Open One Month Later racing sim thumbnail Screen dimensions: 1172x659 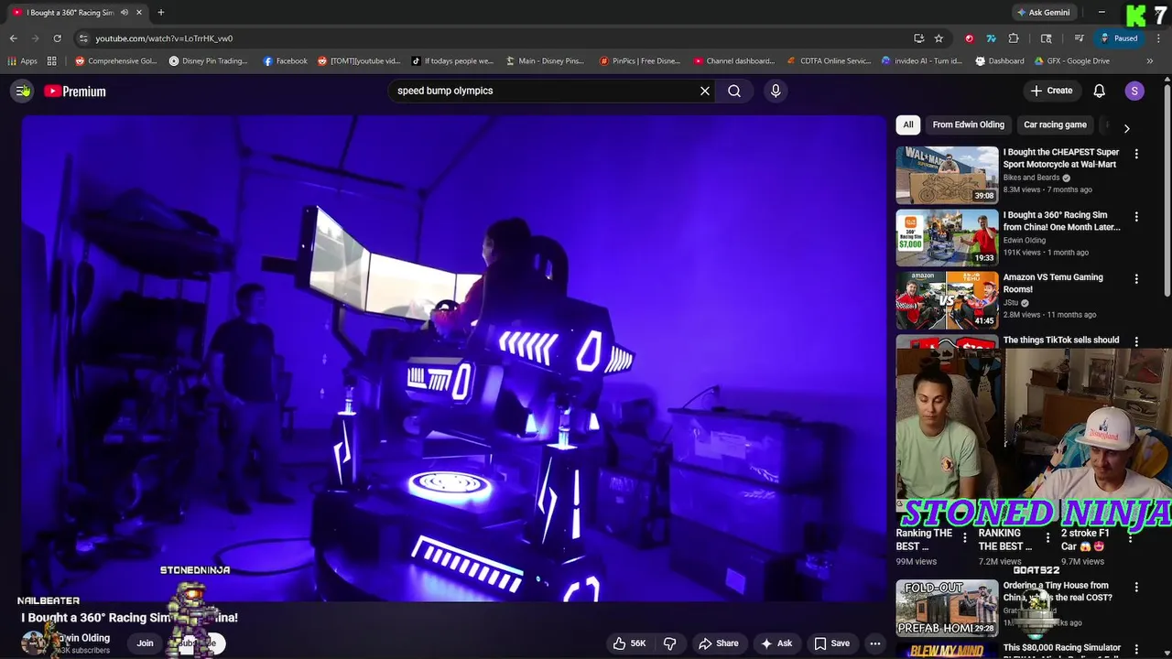point(947,237)
